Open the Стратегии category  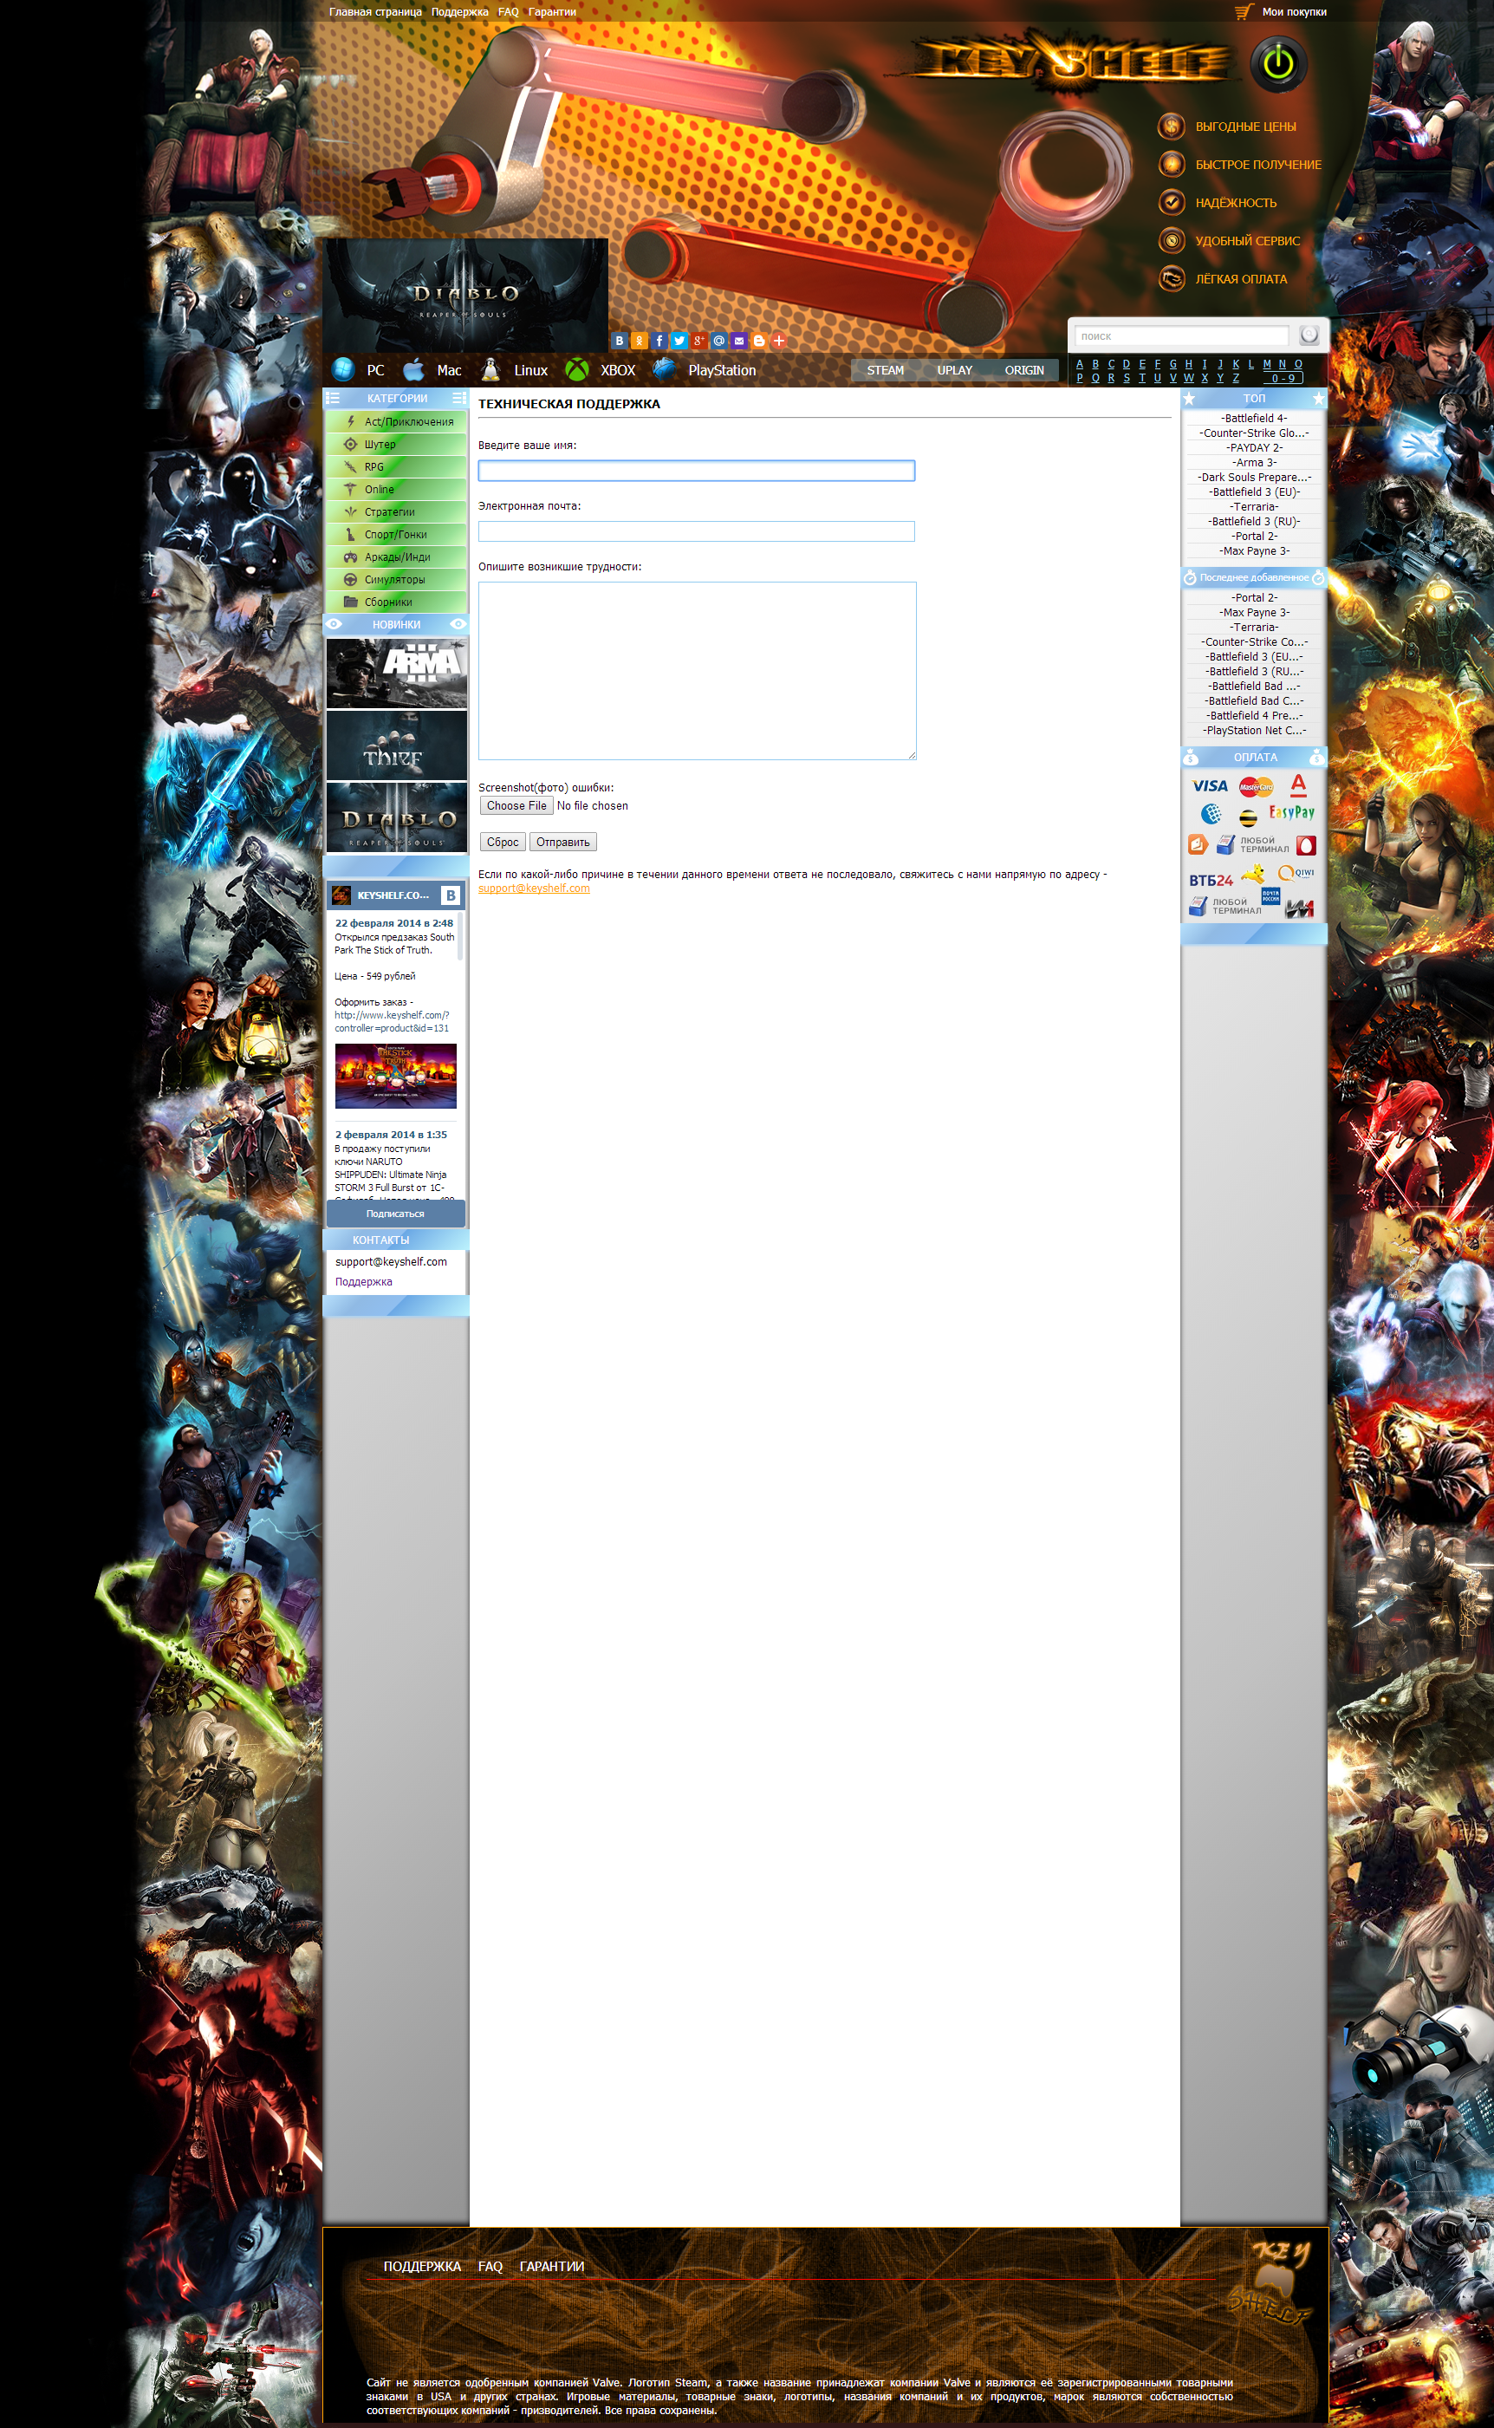(x=396, y=512)
